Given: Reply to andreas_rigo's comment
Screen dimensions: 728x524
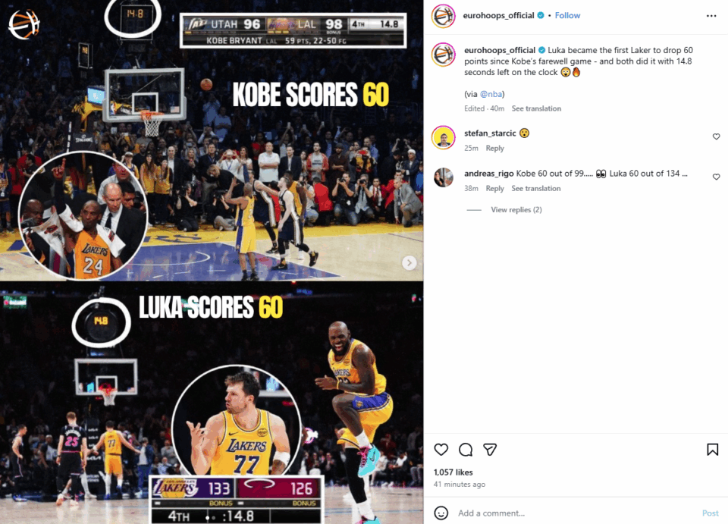Looking at the screenshot, I should tap(494, 188).
